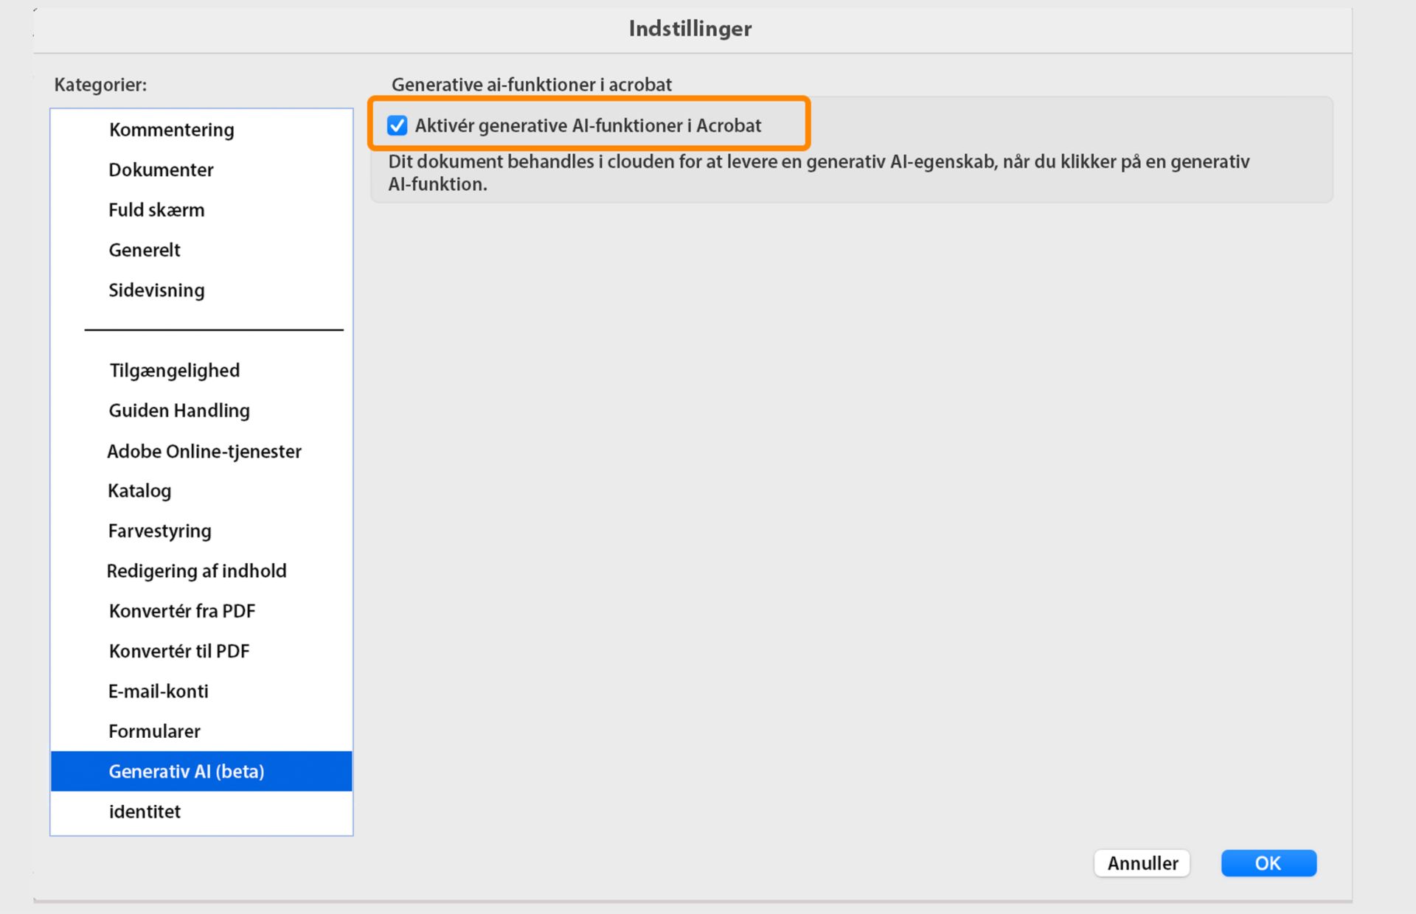
Task: Open Fuld skærm category
Action: (156, 210)
